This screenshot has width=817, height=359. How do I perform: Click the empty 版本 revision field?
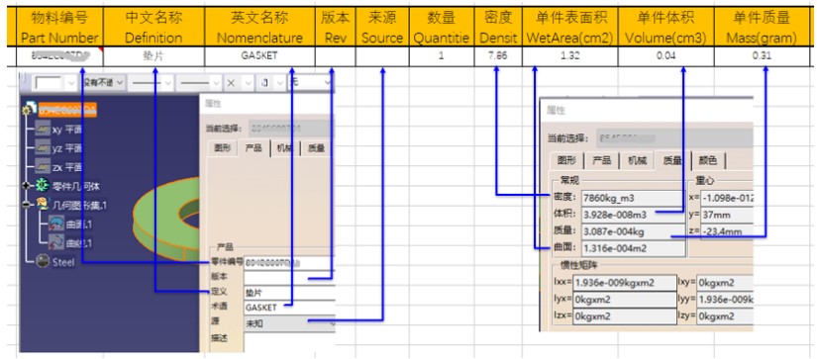pos(289,277)
